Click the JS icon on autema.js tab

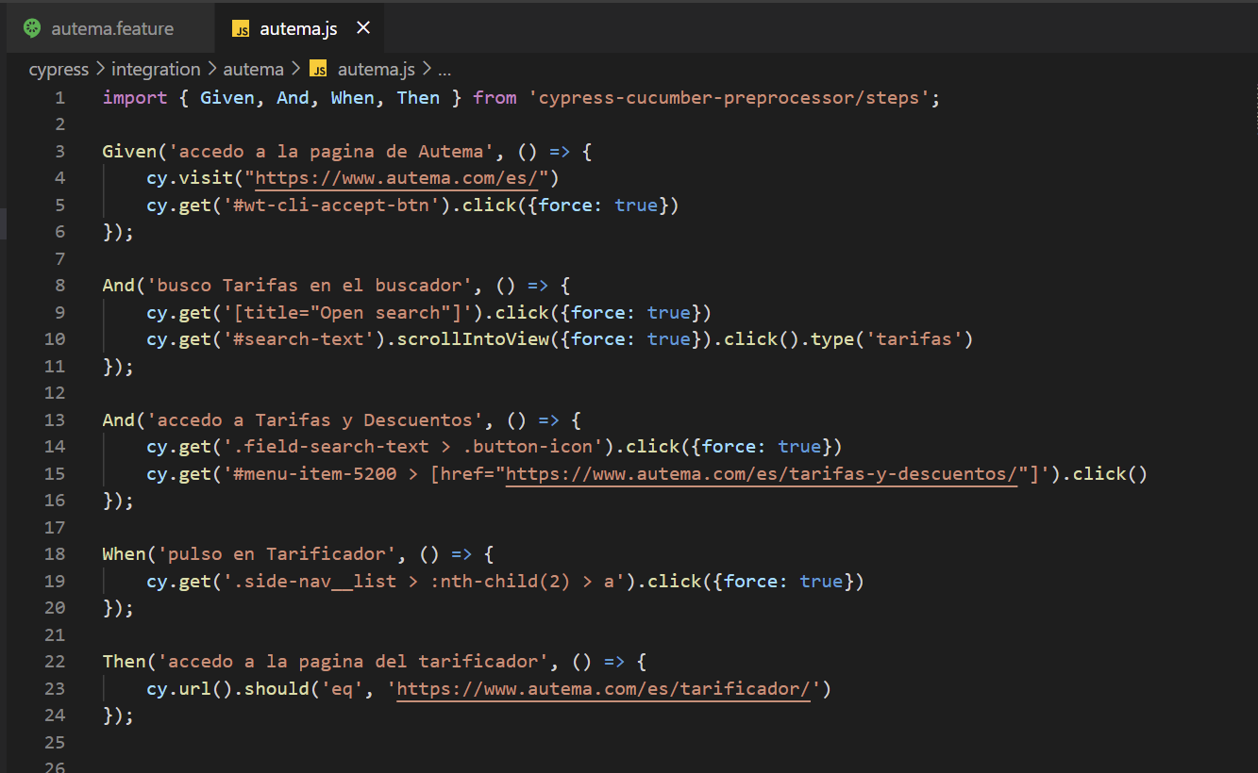click(x=242, y=29)
